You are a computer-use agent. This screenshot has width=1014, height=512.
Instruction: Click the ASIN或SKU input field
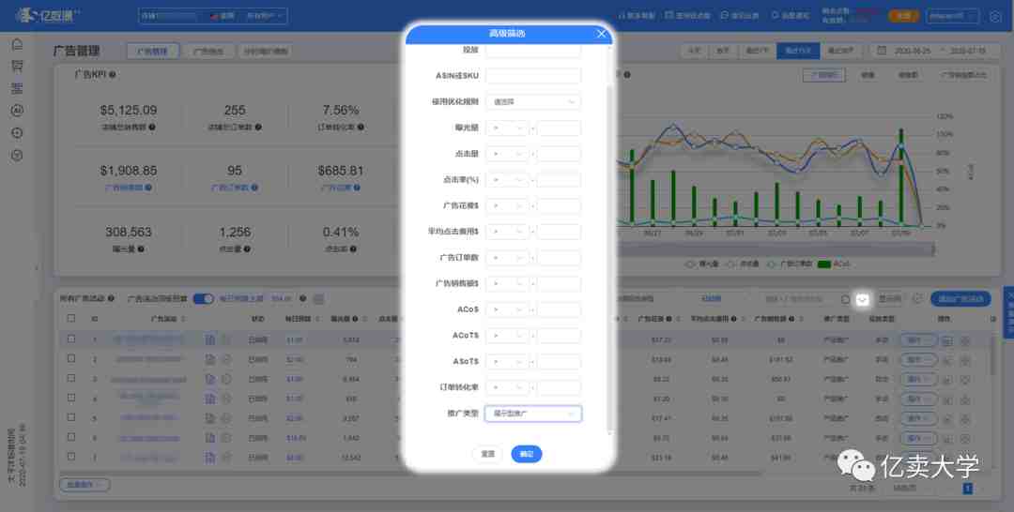coord(532,76)
